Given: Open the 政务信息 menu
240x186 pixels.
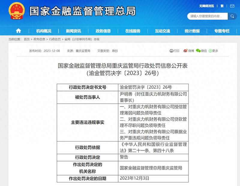Looking at the screenshot, I should coord(103,31).
